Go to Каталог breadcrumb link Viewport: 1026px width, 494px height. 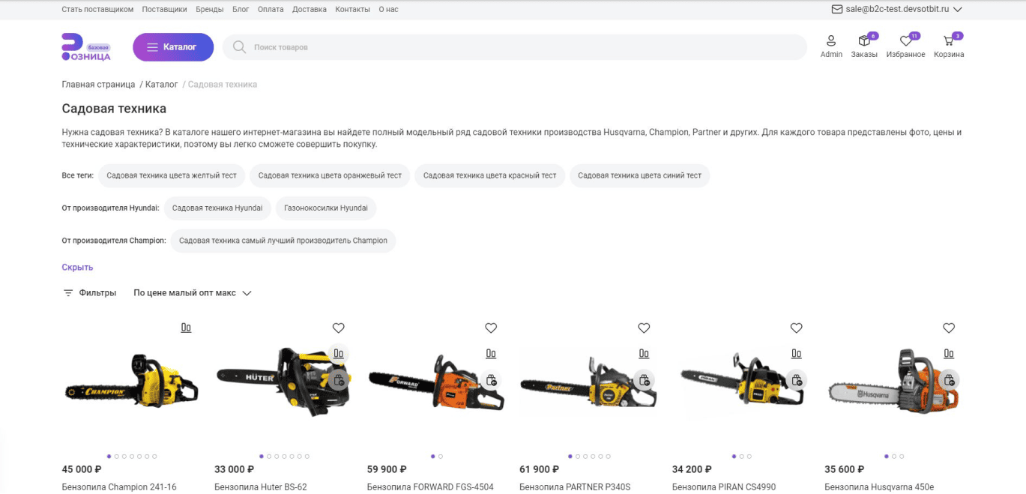coord(161,85)
